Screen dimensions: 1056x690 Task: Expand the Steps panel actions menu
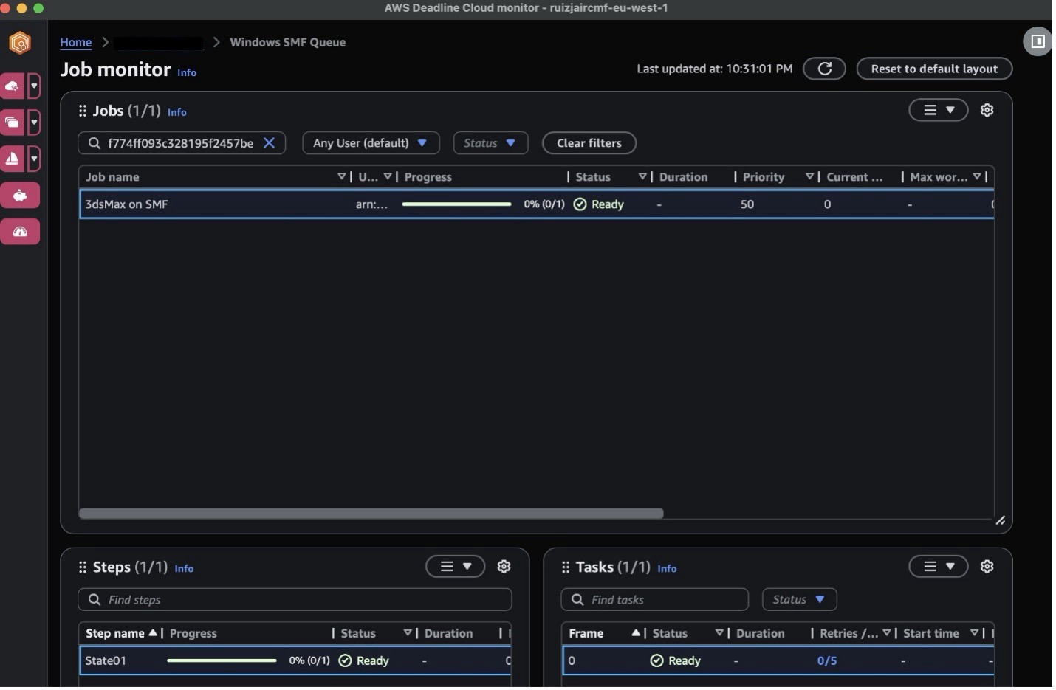pyautogui.click(x=455, y=567)
